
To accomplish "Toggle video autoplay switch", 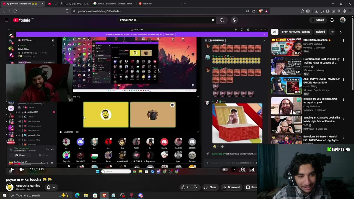I will [x=225, y=169].
